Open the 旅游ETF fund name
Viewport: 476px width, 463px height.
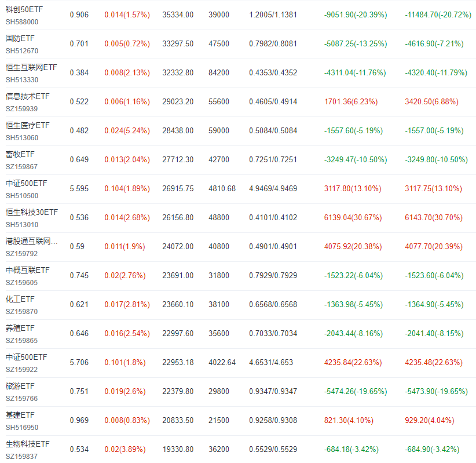[20, 386]
